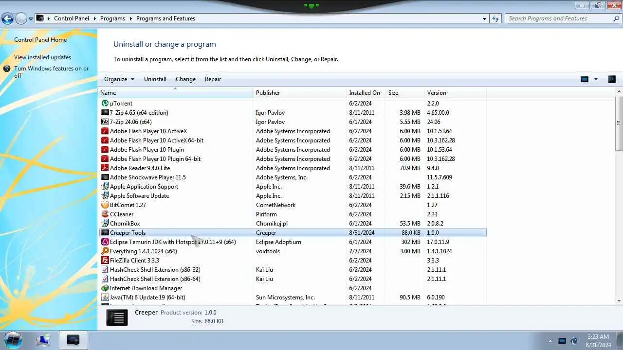The image size is (623, 350).
Task: Click the Java(TM) 6 Update 19 icon
Action: 105,297
